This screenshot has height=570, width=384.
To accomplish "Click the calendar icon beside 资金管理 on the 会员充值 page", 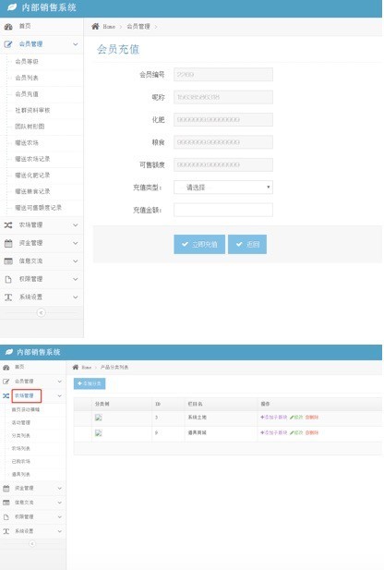I will [x=8, y=243].
